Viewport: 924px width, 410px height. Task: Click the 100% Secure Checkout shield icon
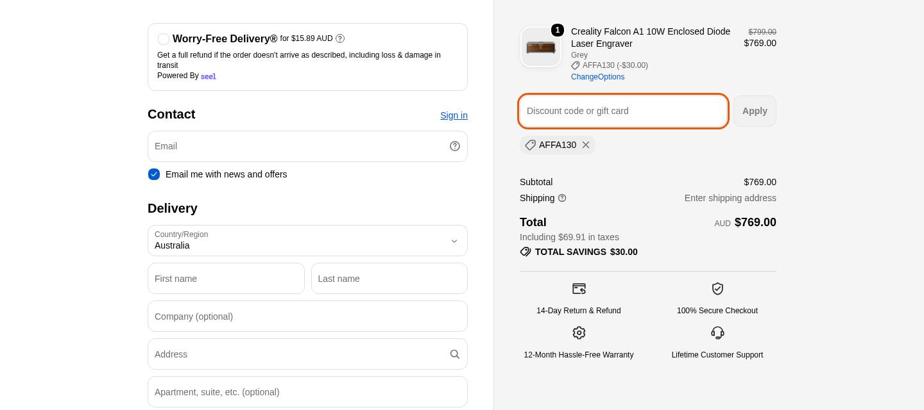(717, 289)
